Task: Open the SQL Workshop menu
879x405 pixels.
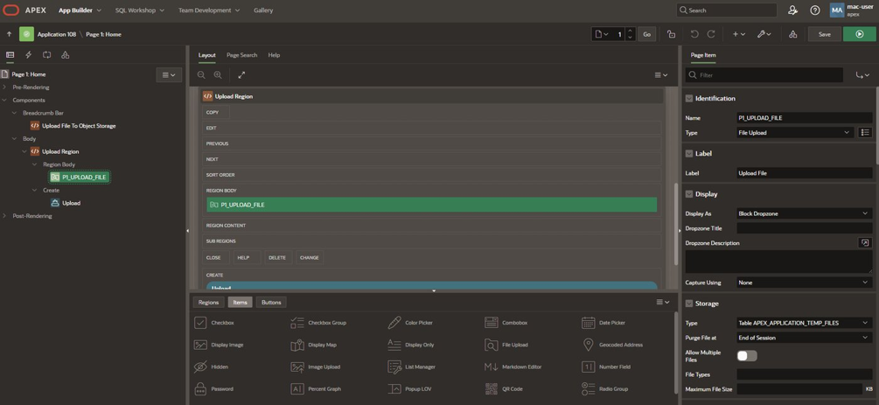Action: (140, 10)
